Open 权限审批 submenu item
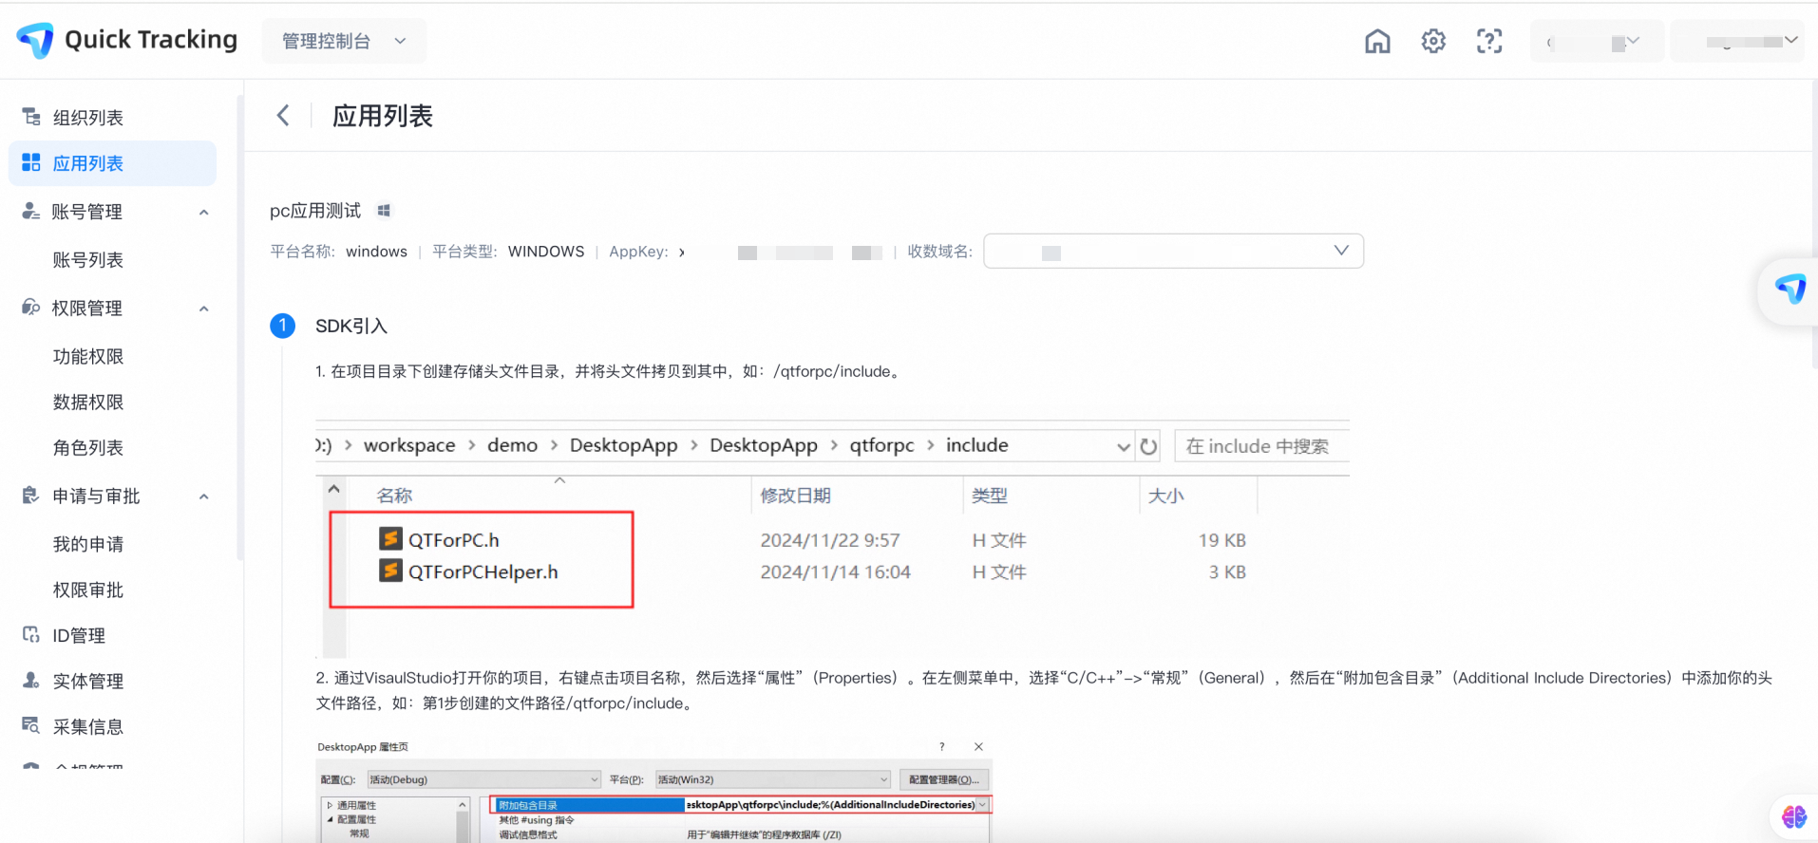 click(88, 590)
